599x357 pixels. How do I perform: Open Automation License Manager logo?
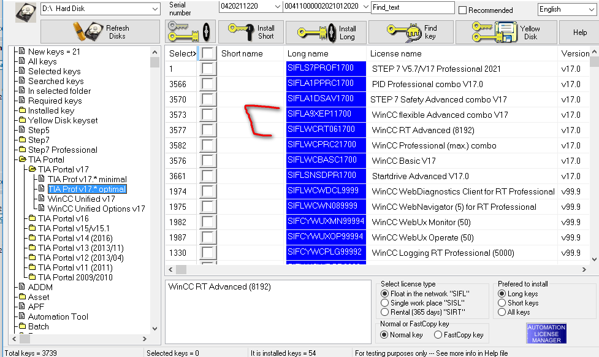546,333
